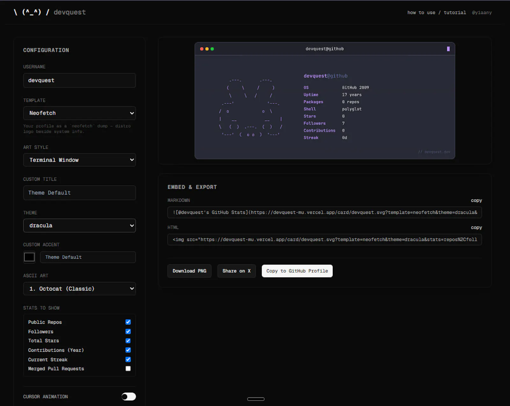The width and height of the screenshot is (510, 406).
Task: Open the how to use / tutorial link
Action: click(436, 13)
